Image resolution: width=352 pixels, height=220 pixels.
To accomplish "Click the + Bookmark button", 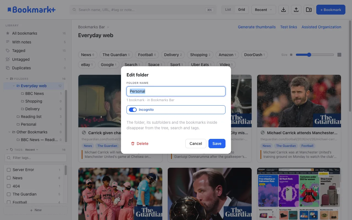I will [x=331, y=10].
